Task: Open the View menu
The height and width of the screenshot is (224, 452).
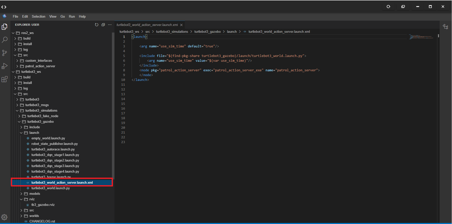Action: [x=53, y=16]
